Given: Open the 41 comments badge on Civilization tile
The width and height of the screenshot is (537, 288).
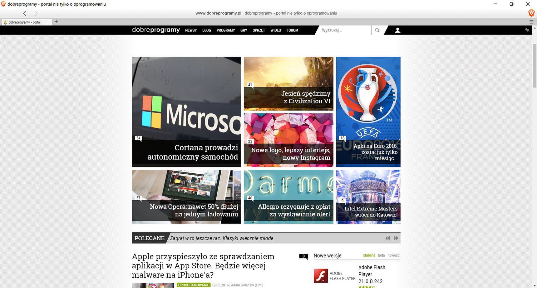Looking at the screenshot, I should coord(250,85).
